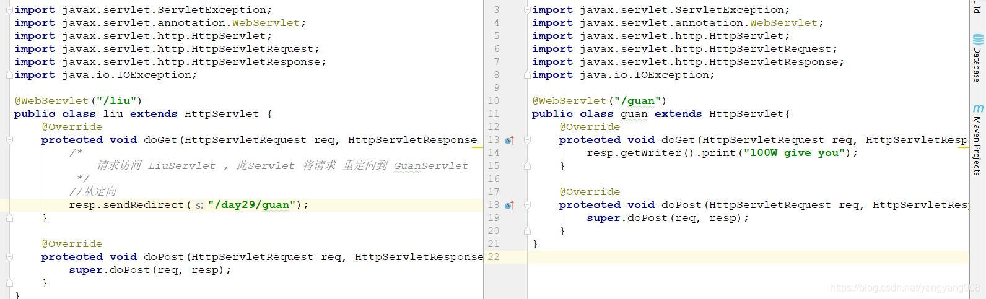Click line number 14 in the gutter
Viewport: 986px width, 299px height.
(494, 153)
